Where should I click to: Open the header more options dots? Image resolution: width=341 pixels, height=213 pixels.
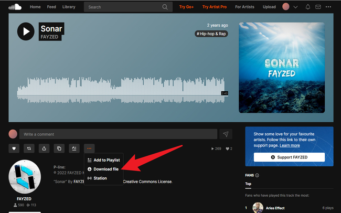click(x=328, y=7)
